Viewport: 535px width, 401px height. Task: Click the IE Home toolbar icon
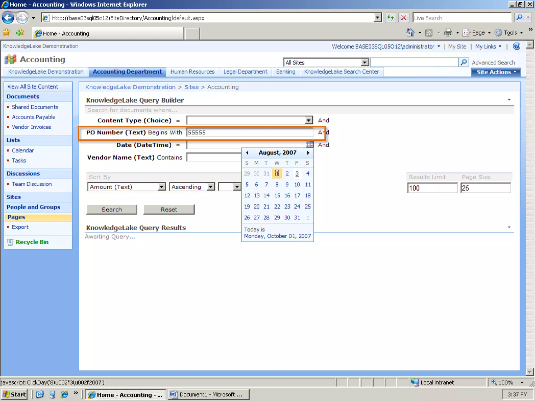(410, 33)
